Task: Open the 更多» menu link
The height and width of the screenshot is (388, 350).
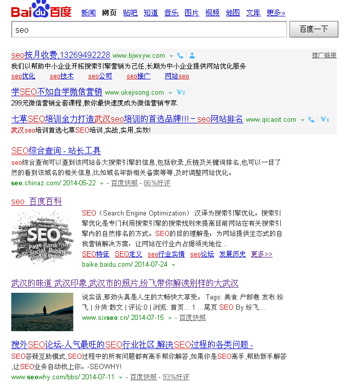Action: tap(276, 13)
